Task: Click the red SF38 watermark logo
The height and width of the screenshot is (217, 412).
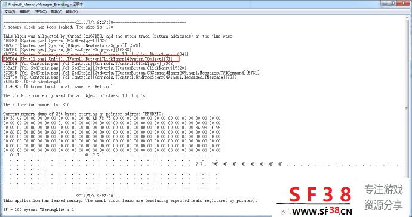Action: (320, 195)
